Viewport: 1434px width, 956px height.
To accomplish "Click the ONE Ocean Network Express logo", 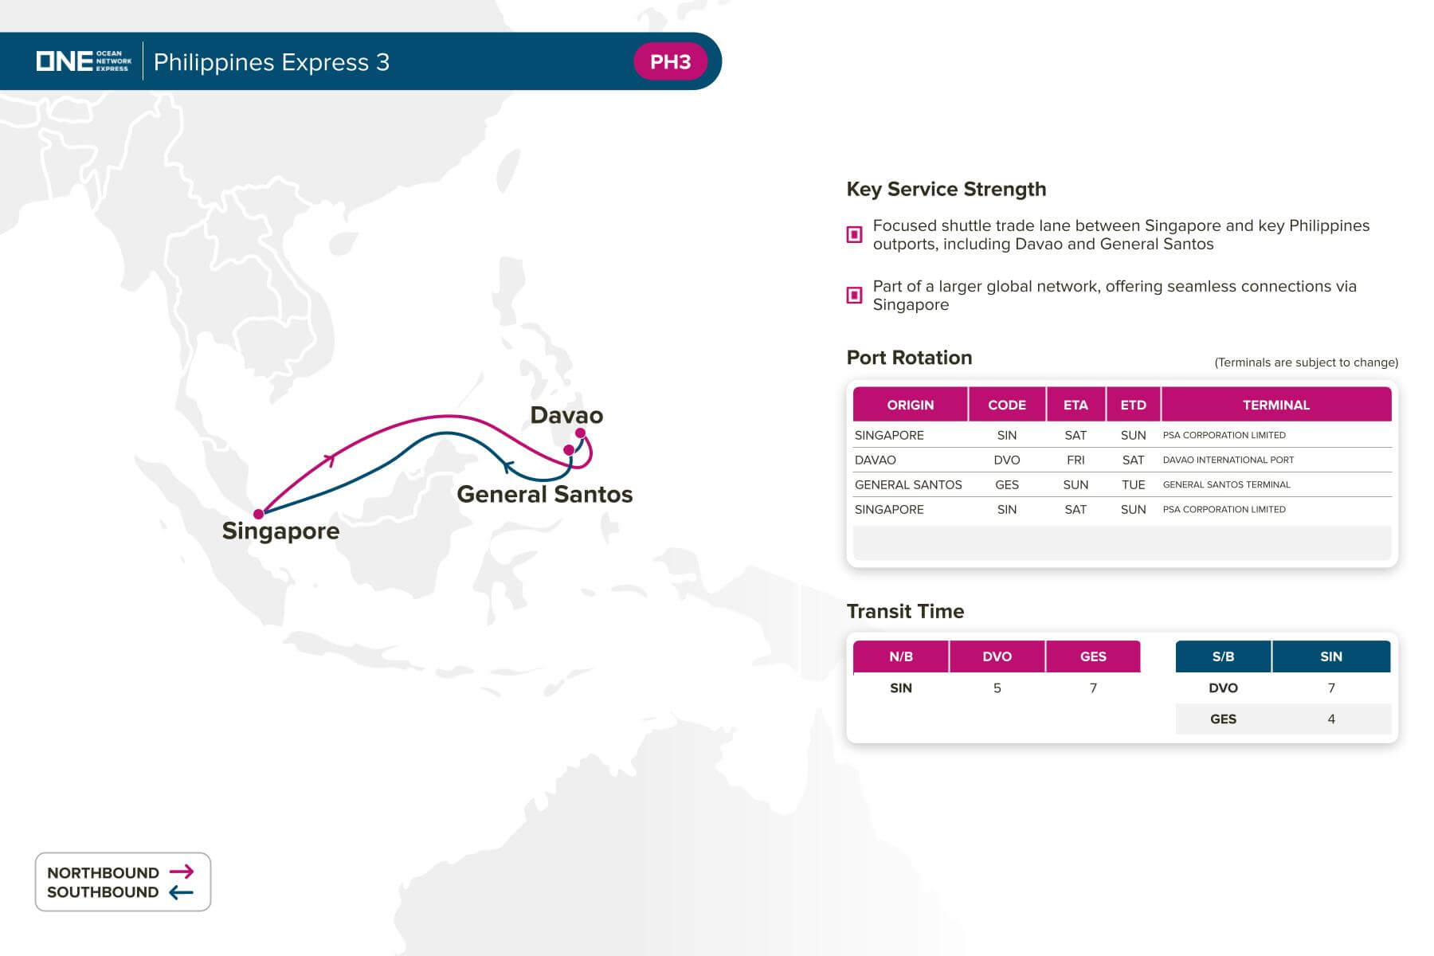I will [x=84, y=61].
